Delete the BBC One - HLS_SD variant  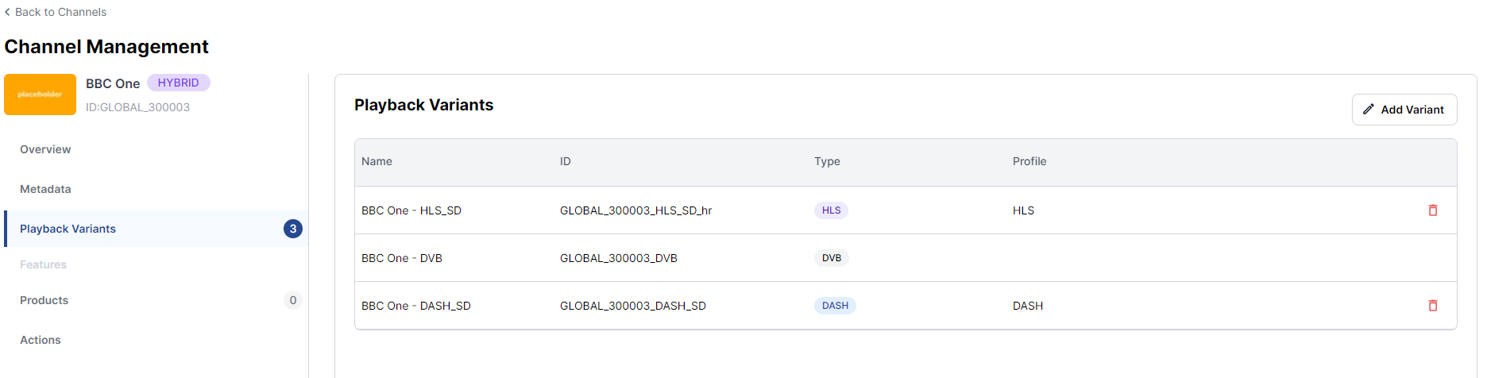coord(1432,210)
